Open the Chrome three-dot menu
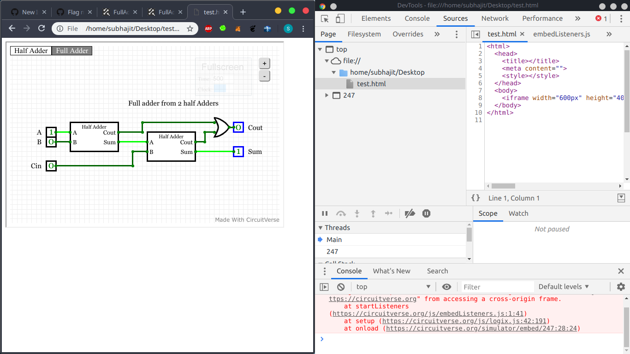The width and height of the screenshot is (630, 354). [x=303, y=29]
